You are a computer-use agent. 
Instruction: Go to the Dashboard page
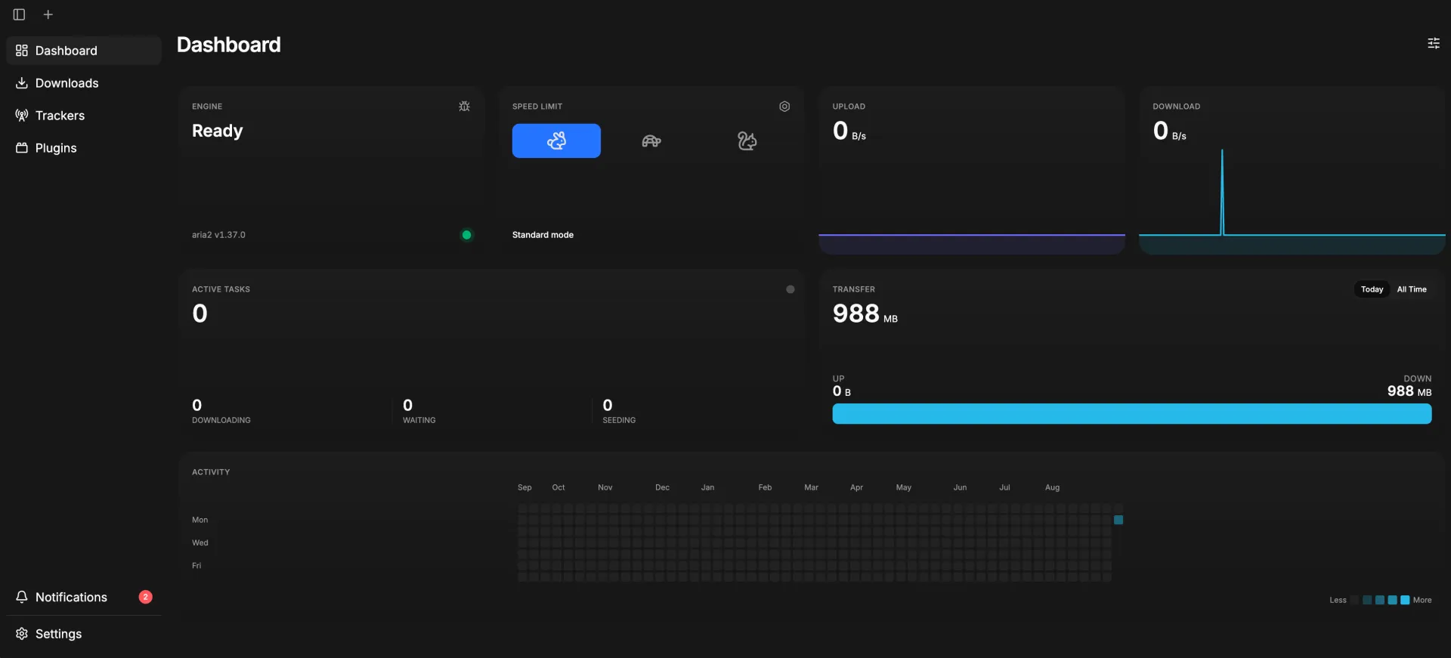point(84,51)
